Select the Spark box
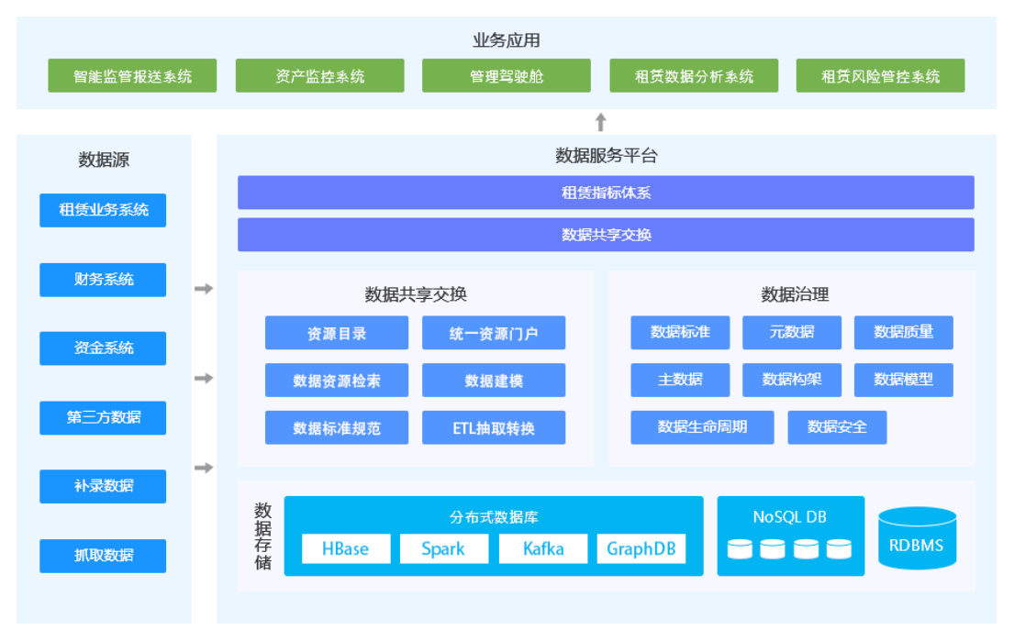This screenshot has height=641, width=1014. 443,549
